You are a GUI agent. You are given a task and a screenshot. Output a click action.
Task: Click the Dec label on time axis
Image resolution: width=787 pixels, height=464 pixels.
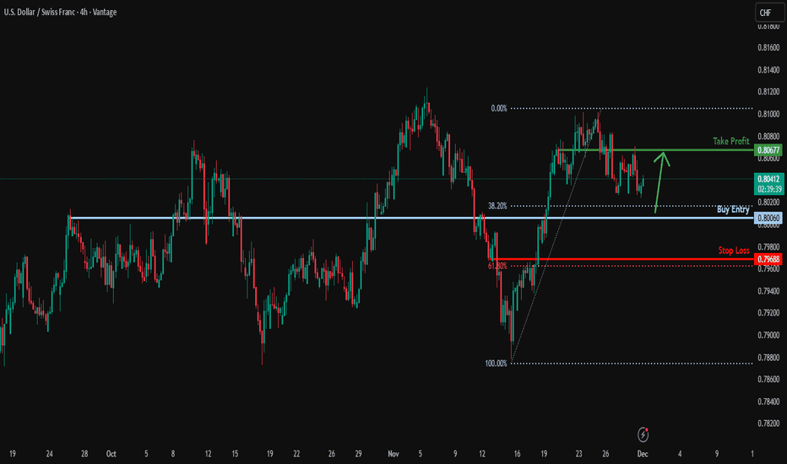(643, 453)
